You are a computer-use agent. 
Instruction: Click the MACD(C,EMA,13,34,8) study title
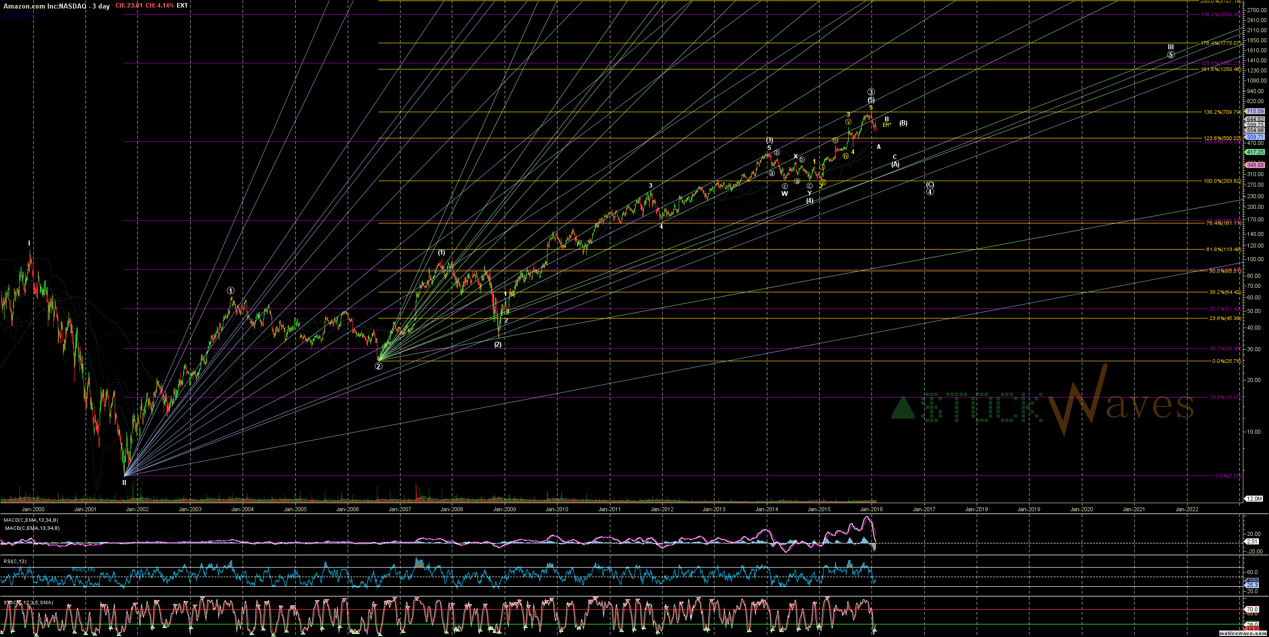31,520
